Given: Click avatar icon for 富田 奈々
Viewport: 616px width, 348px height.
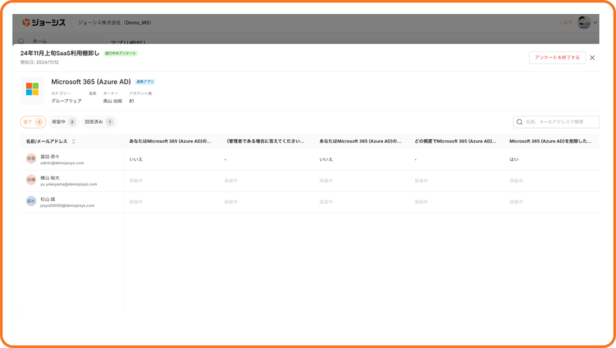Looking at the screenshot, I should (x=31, y=159).
